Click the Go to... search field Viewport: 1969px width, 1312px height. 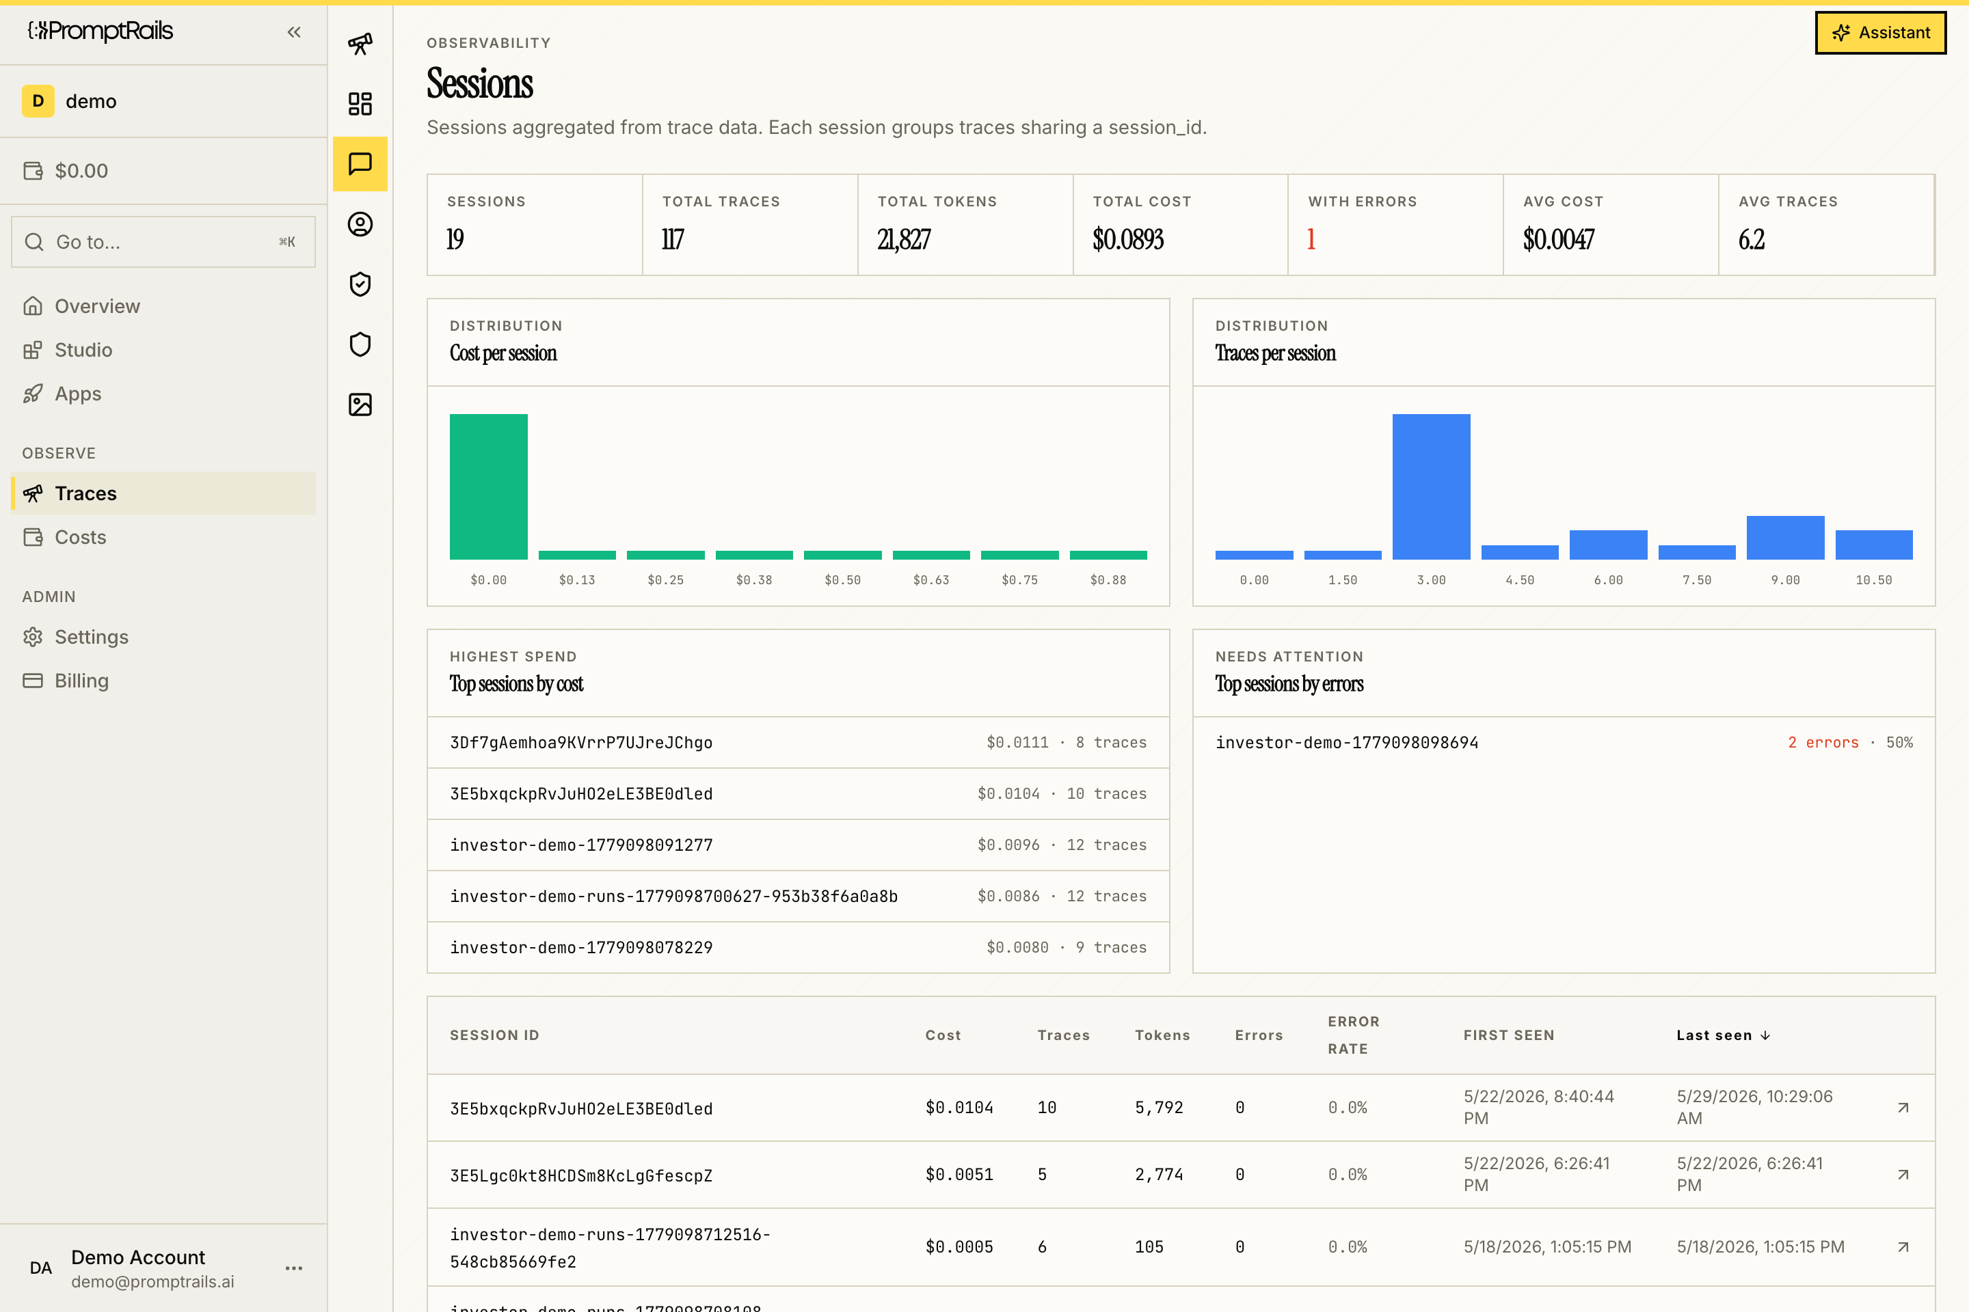163,242
